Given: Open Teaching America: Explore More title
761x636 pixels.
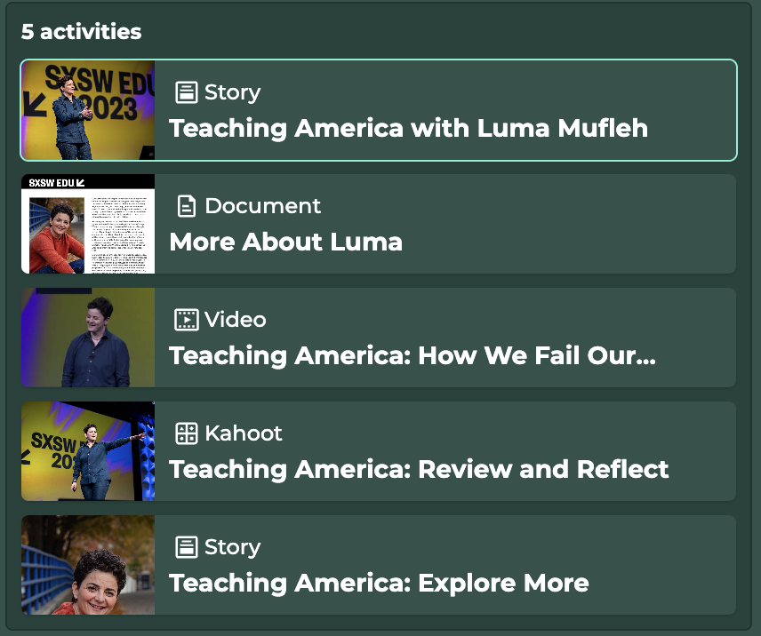Looking at the screenshot, I should click(379, 583).
